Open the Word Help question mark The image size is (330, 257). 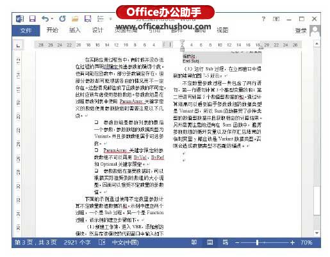click(x=263, y=19)
